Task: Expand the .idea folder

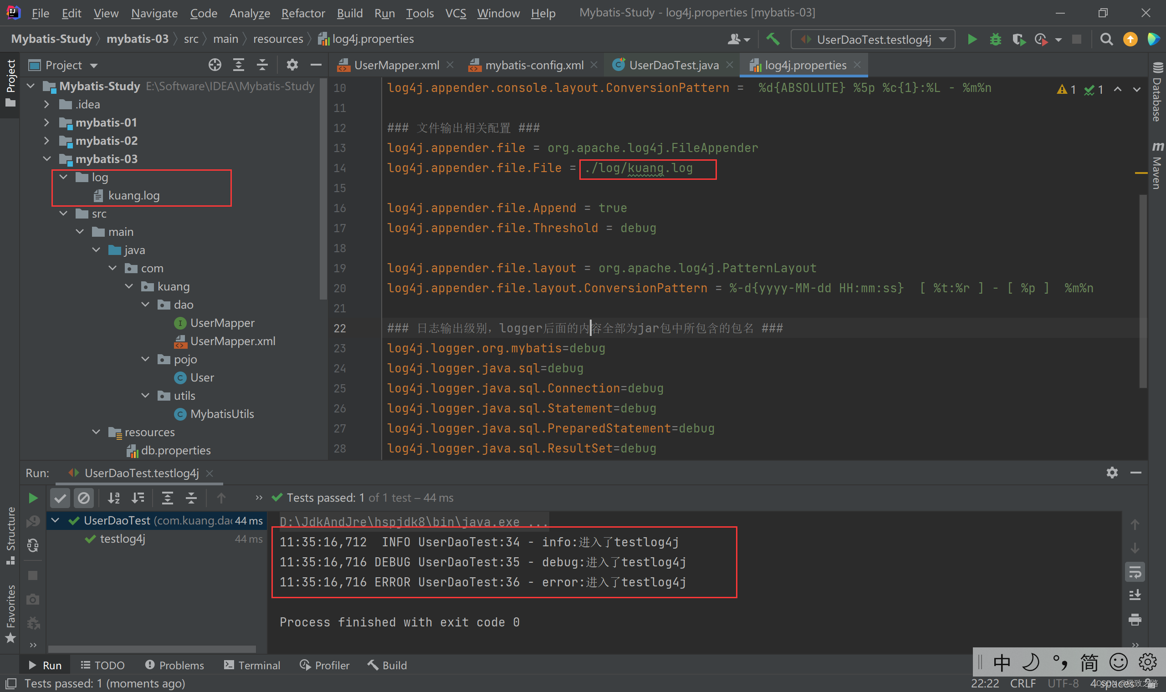Action: click(x=46, y=104)
